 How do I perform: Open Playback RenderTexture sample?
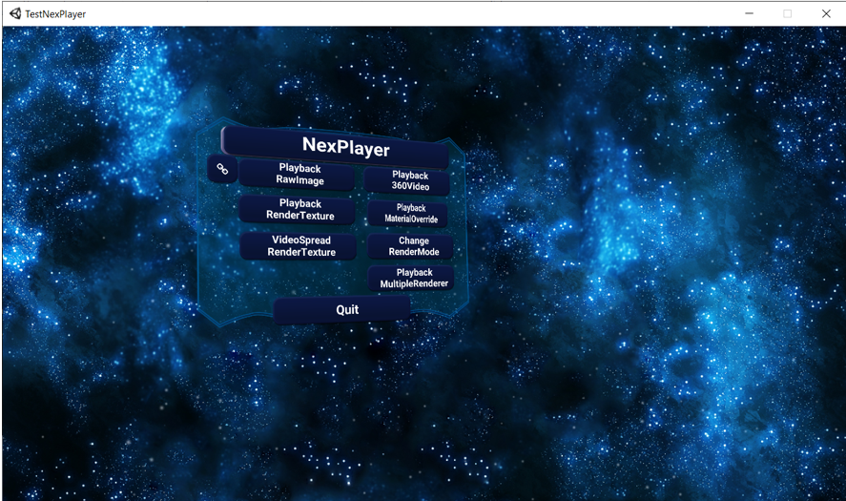[x=298, y=210]
